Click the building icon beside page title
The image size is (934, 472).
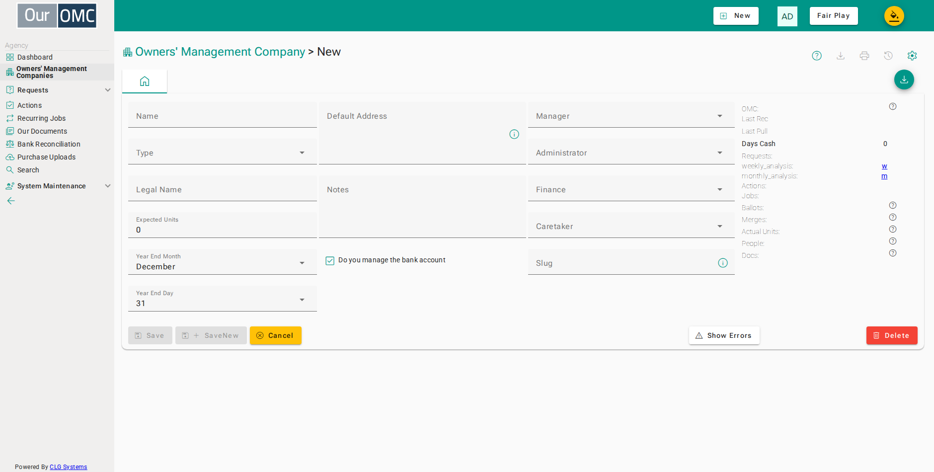128,52
